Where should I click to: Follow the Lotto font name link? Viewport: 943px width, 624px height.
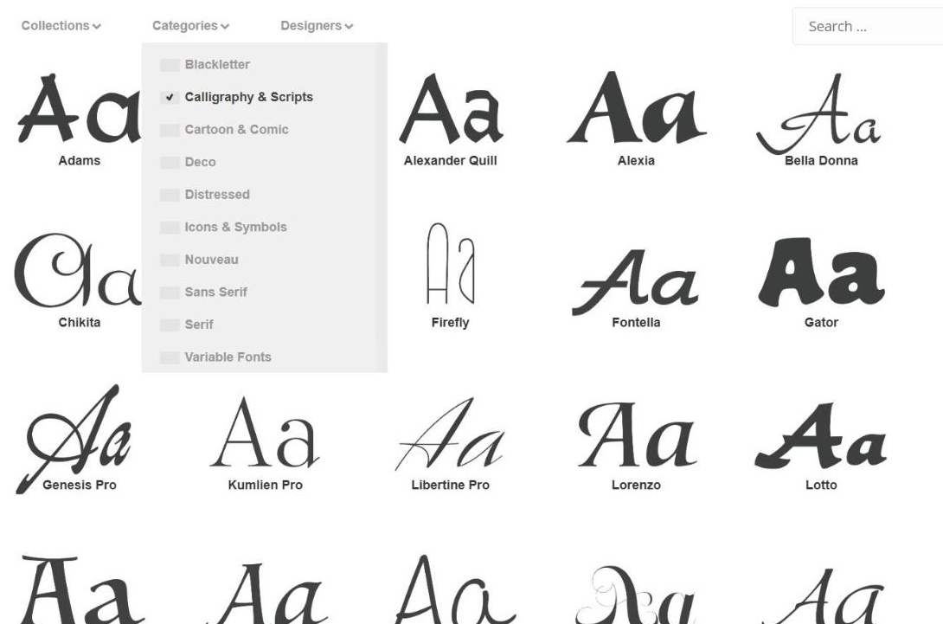822,485
